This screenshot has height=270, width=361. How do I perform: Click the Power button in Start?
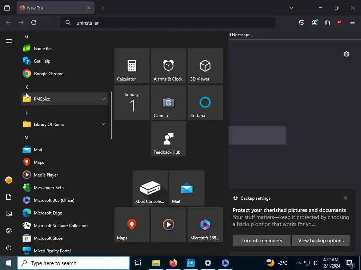click(x=9, y=247)
